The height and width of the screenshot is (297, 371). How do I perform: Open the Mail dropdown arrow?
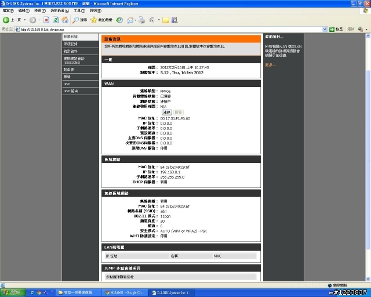[x=135, y=20]
